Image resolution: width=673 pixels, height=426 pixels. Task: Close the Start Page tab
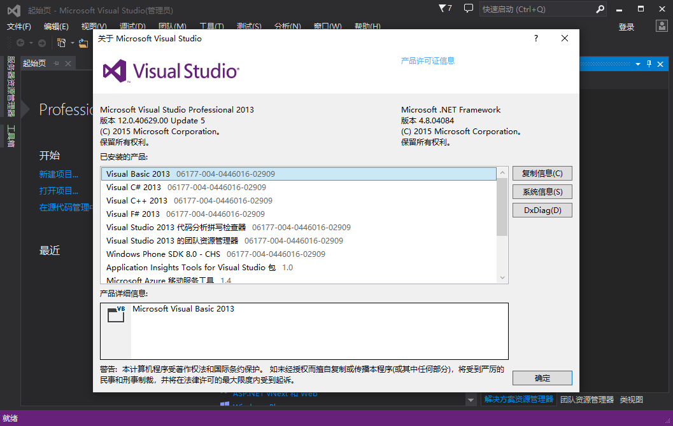tap(68, 64)
